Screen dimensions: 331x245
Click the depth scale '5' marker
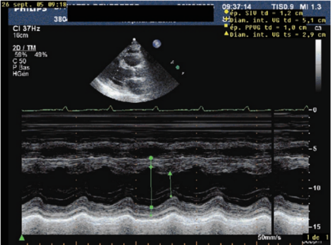tap(314, 149)
